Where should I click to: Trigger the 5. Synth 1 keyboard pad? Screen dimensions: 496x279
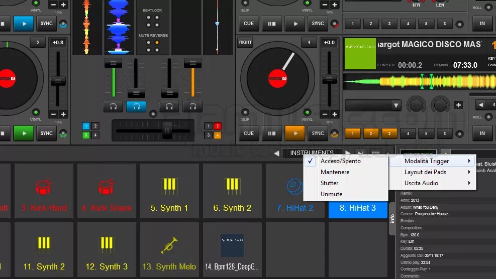(169, 191)
